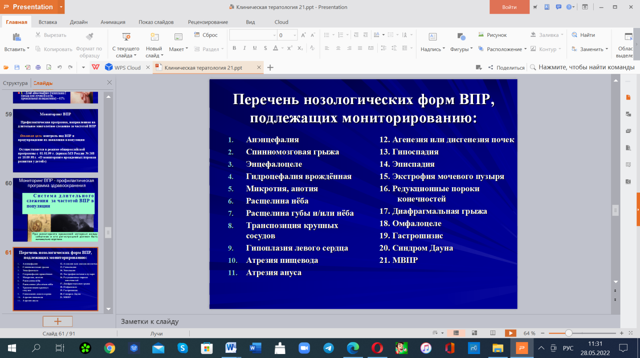Click the undo arrow icon
Image resolution: width=640 pixels, height=358 pixels.
[60, 68]
